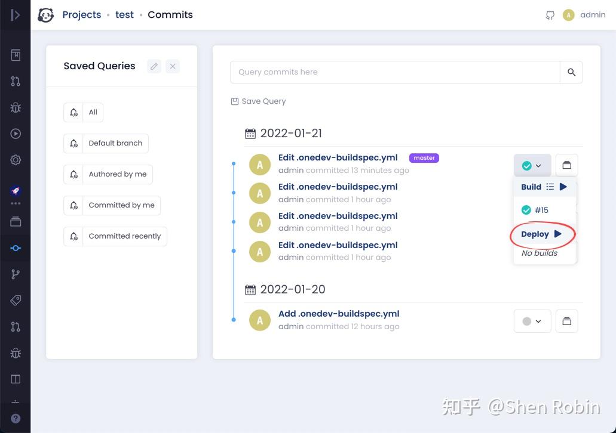This screenshot has height=433, width=616.
Task: Toggle watch bell for Committed recently
Action: tap(73, 237)
